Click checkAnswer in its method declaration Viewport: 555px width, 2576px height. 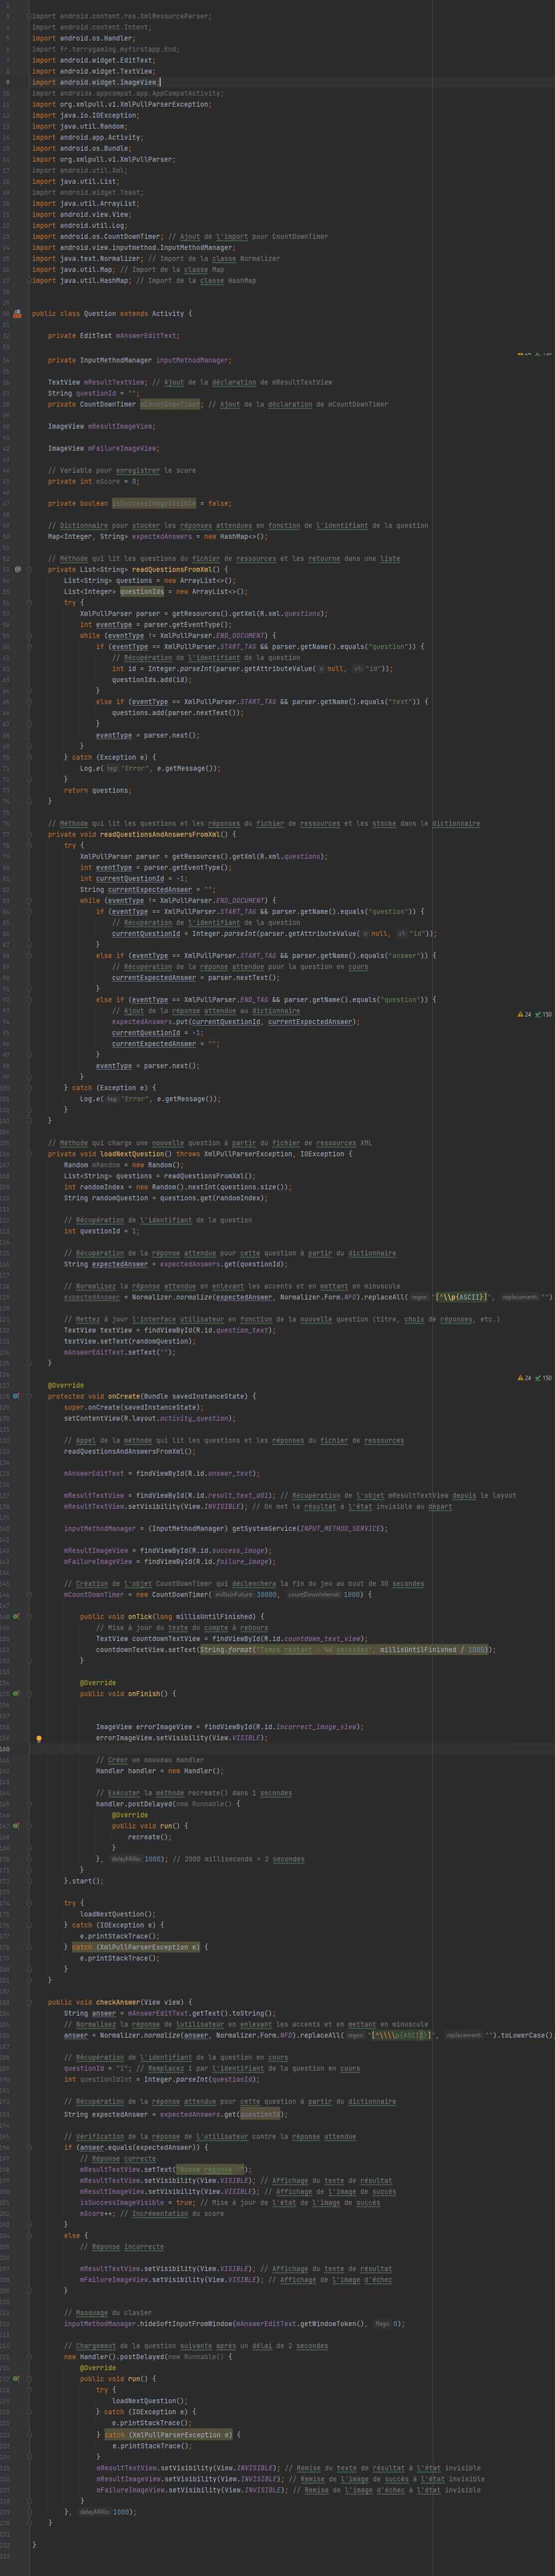118,2003
